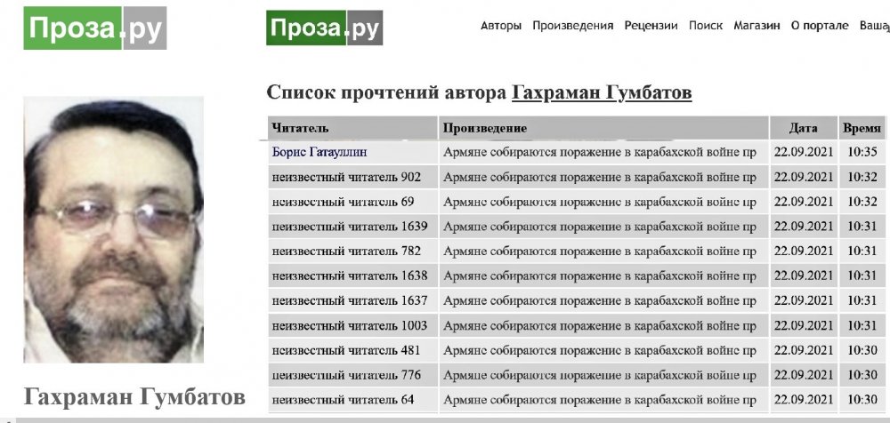
Task: Open the Магазин menu item
Action: click(x=756, y=26)
